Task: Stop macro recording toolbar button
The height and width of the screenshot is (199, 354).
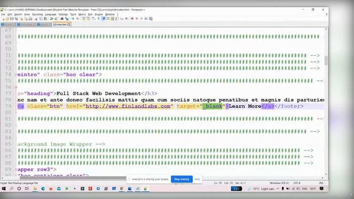Action: [x=137, y=19]
